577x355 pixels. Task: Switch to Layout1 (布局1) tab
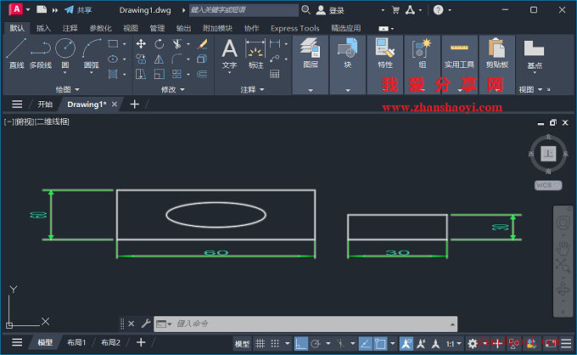pyautogui.click(x=76, y=342)
